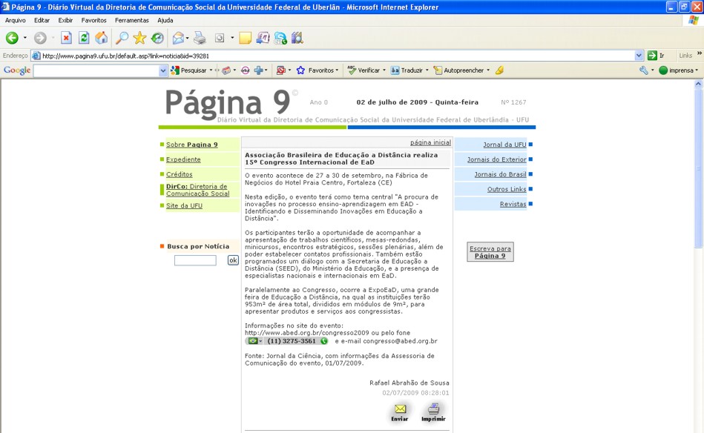Viewport: 704px width, 433px height.
Task: Click the Google toolbar logo
Action: pyautogui.click(x=17, y=70)
